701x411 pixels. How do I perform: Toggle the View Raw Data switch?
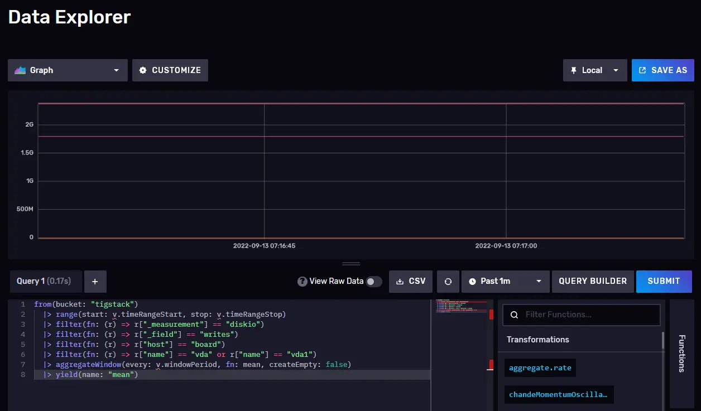point(373,282)
